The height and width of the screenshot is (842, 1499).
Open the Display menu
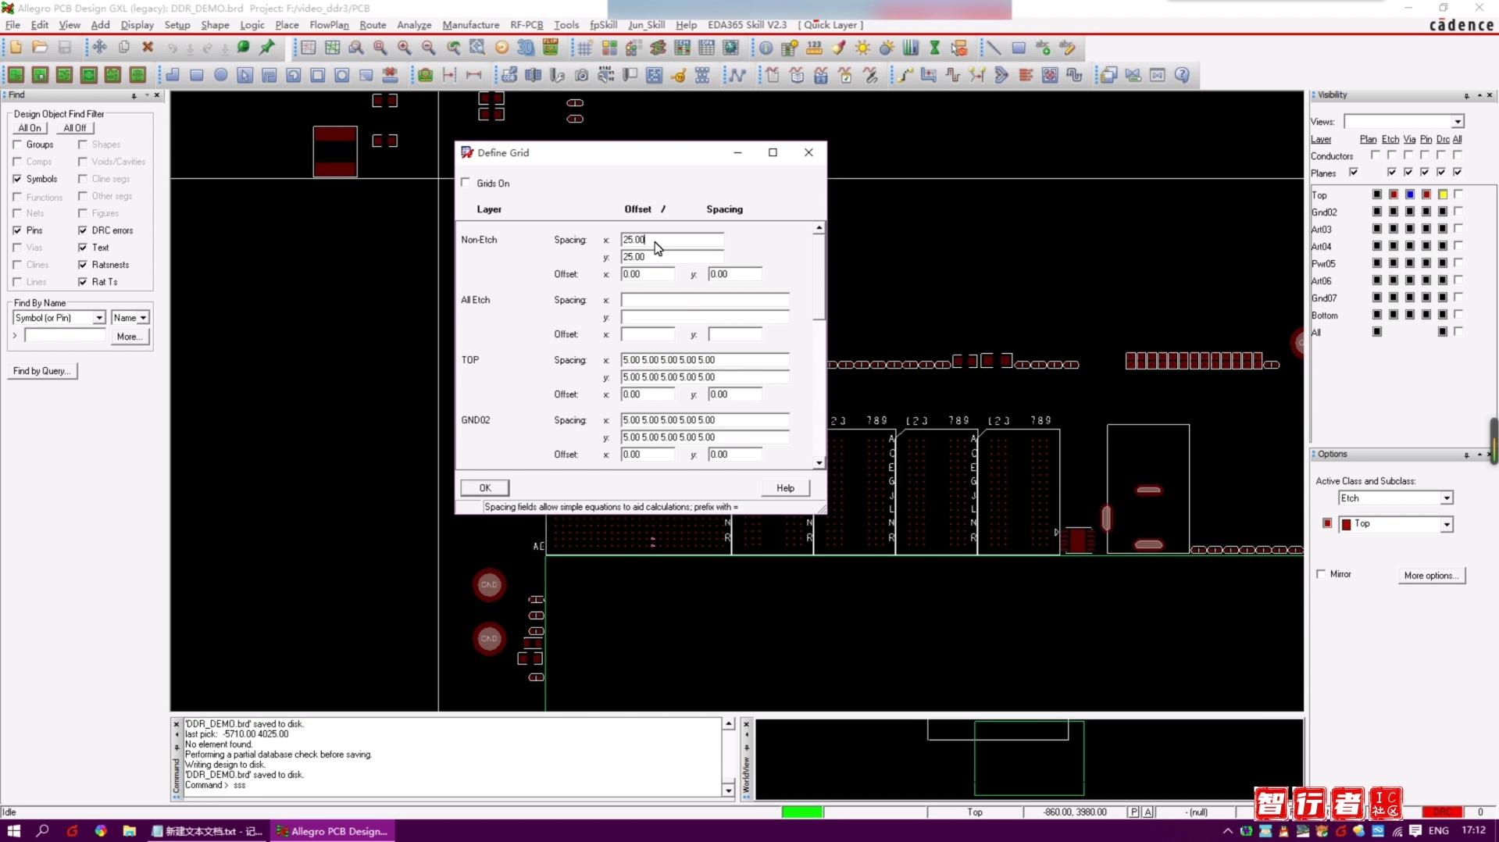pos(137,25)
